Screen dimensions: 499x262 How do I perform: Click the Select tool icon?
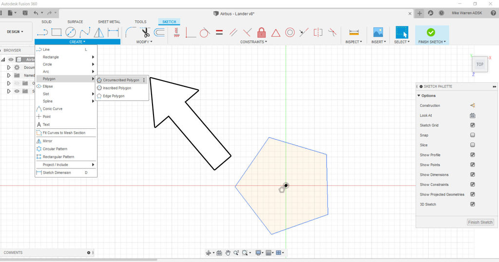point(402,32)
